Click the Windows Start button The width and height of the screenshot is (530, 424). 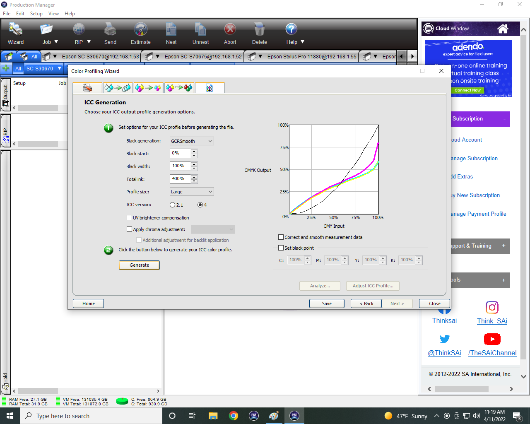pyautogui.click(x=10, y=416)
